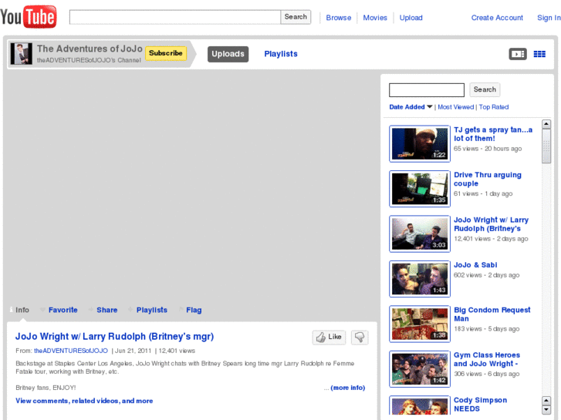Click the channel video search field
This screenshot has width=561, height=420.
coord(427,89)
